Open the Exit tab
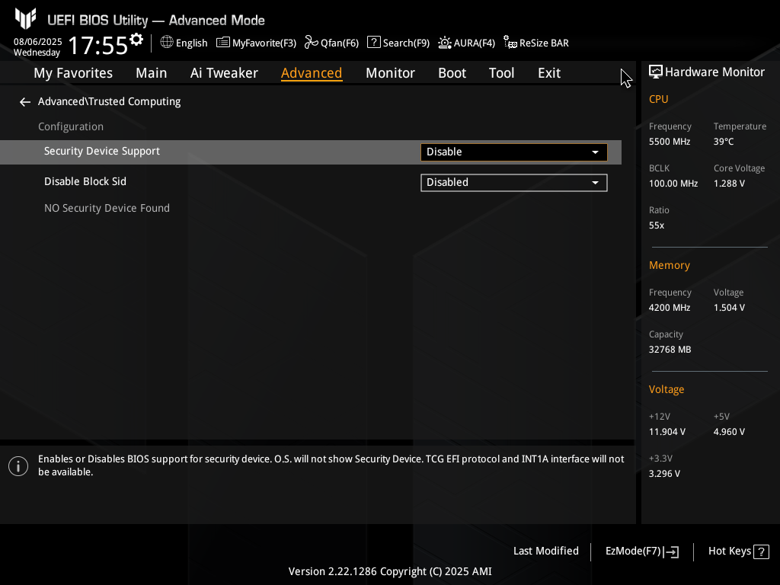This screenshot has width=780, height=585. tap(549, 73)
